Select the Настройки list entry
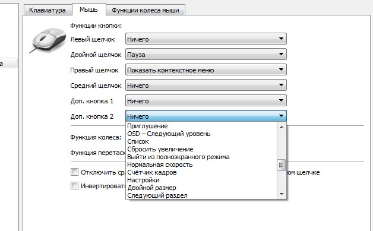The width and height of the screenshot is (373, 231). pyautogui.click(x=201, y=180)
